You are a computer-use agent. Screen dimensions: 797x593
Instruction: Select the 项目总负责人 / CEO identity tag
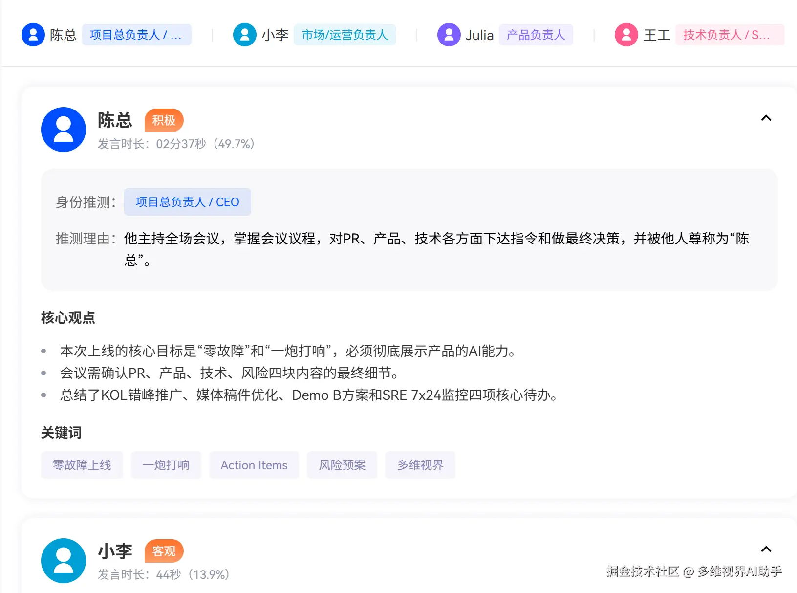pos(187,201)
